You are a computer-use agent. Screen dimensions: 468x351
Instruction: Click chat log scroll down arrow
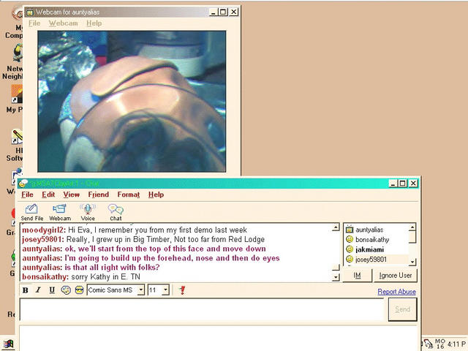tap(336, 277)
